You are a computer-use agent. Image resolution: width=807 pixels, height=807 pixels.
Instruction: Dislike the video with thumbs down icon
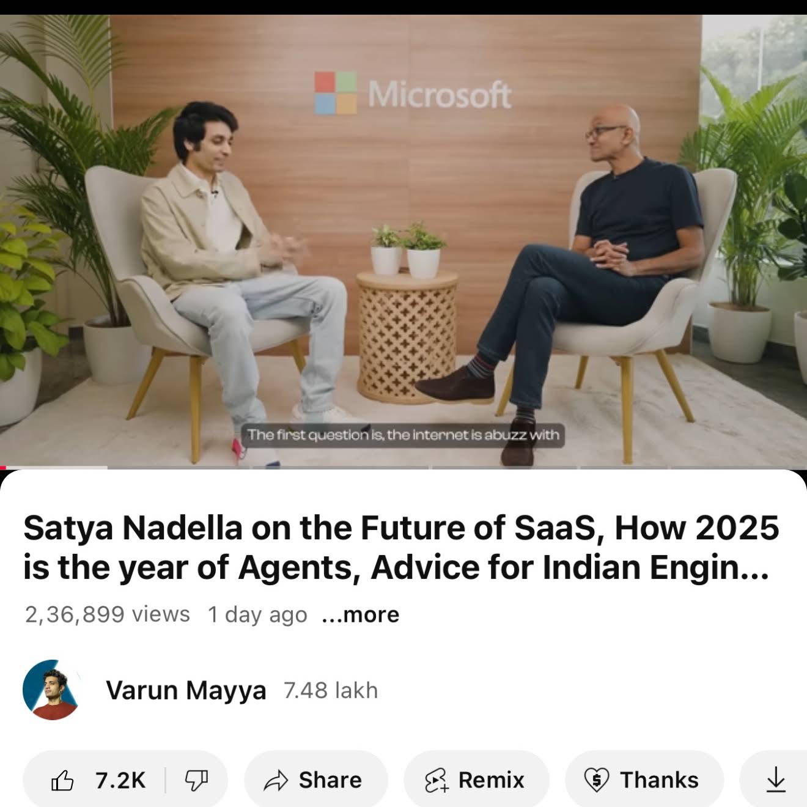click(196, 781)
